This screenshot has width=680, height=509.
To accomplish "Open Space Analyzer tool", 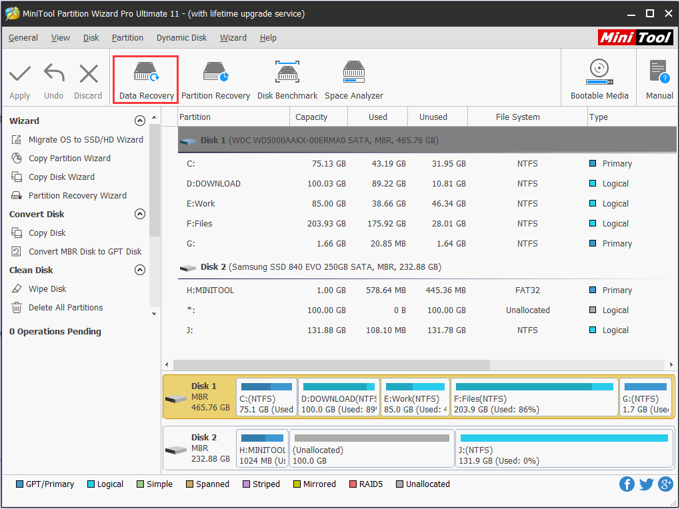I will pos(354,80).
